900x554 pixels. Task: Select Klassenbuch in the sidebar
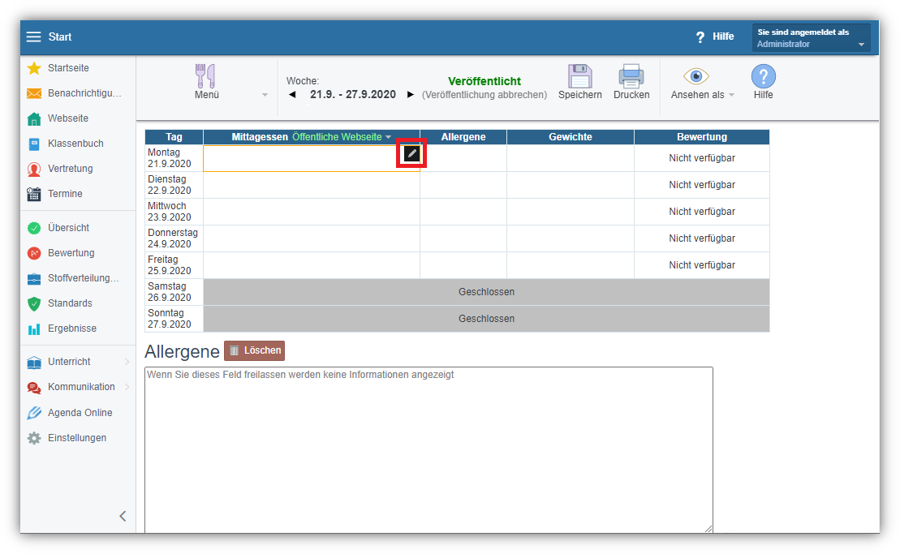[x=75, y=144]
